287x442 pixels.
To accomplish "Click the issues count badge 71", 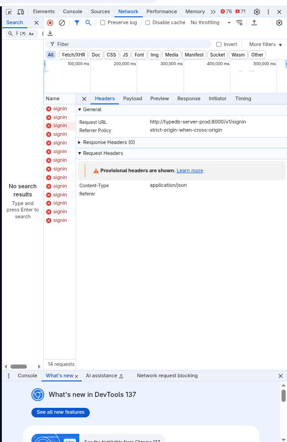I will click(241, 11).
